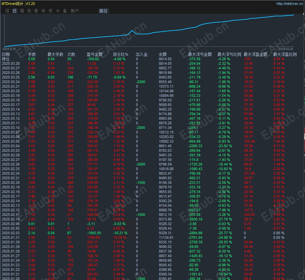Switch to the 账户 account tab

point(75,11)
